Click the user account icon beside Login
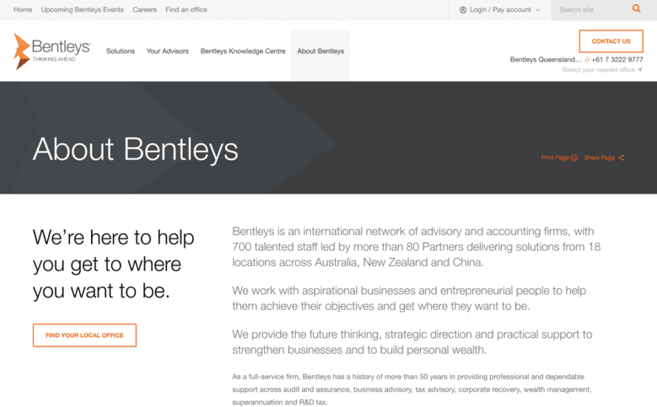Screen dimensions: 657x407 pyautogui.click(x=462, y=9)
